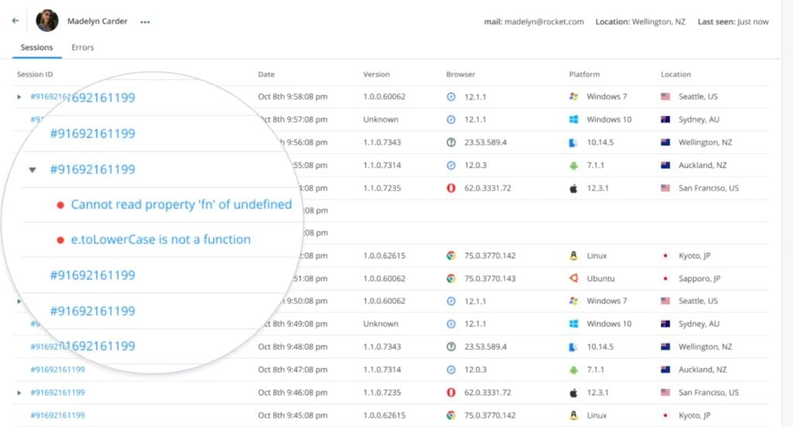793x427 pixels.
Task: Click the Location: Wellington, NZ header text
Action: [x=640, y=22]
